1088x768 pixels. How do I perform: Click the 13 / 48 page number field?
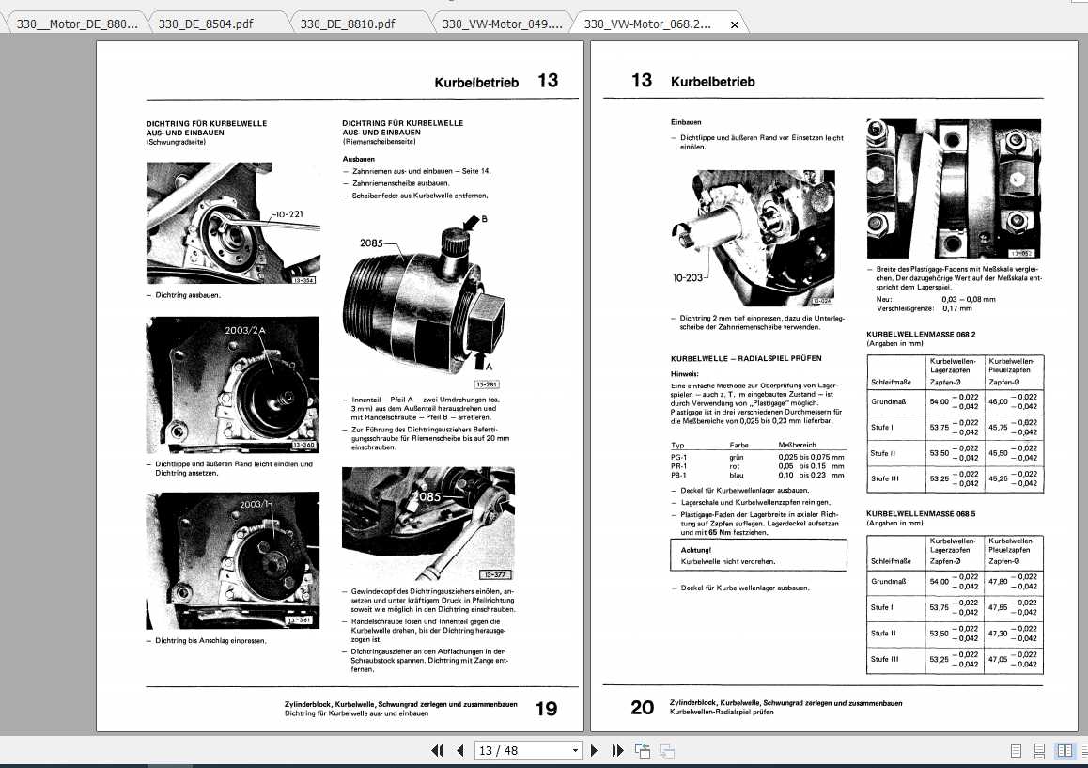[x=520, y=750]
